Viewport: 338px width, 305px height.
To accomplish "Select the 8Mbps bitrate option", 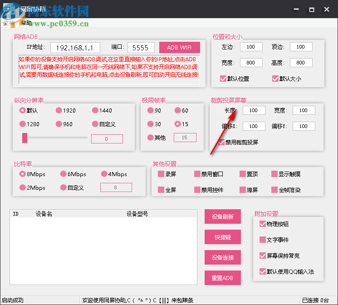I will click(x=22, y=174).
